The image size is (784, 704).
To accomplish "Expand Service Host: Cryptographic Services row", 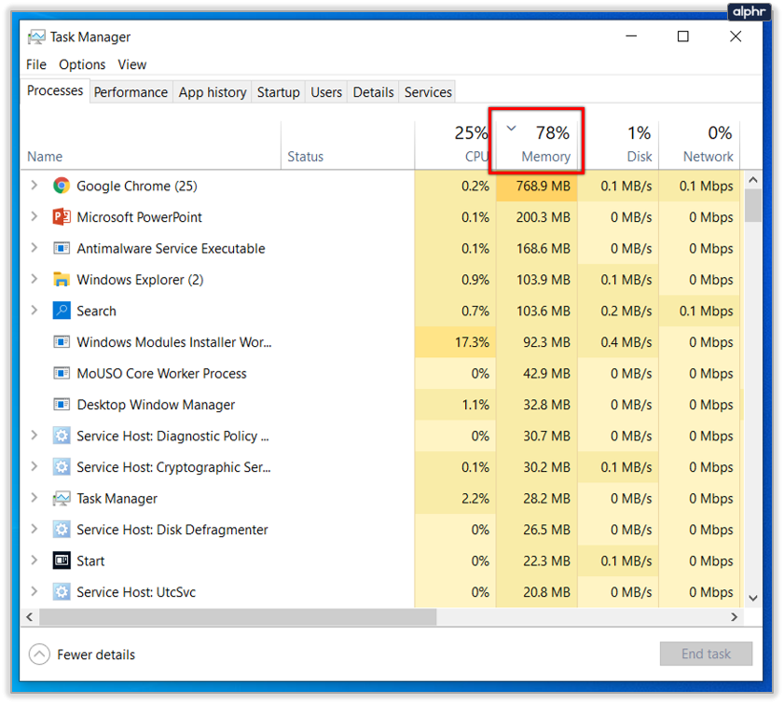I will [x=34, y=466].
